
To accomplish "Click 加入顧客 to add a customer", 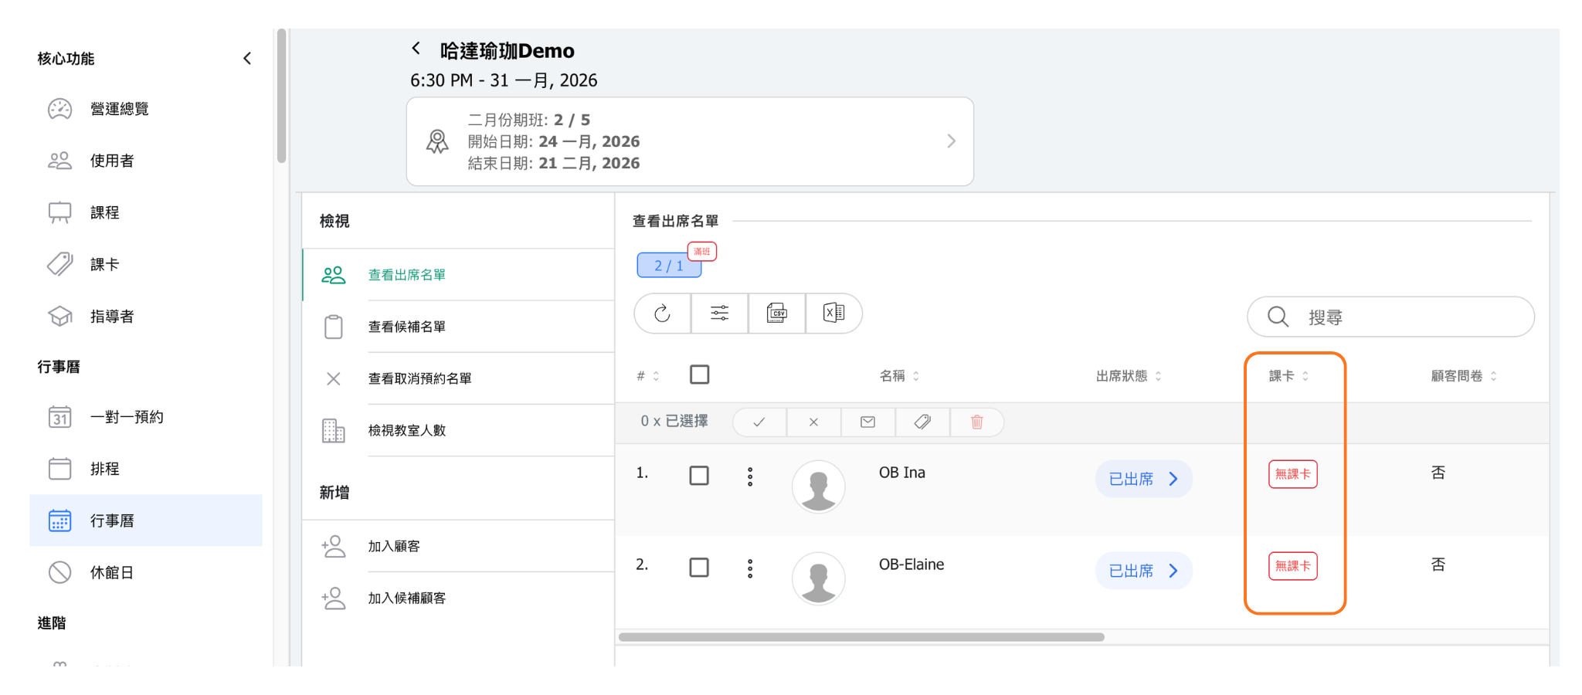I will (394, 547).
